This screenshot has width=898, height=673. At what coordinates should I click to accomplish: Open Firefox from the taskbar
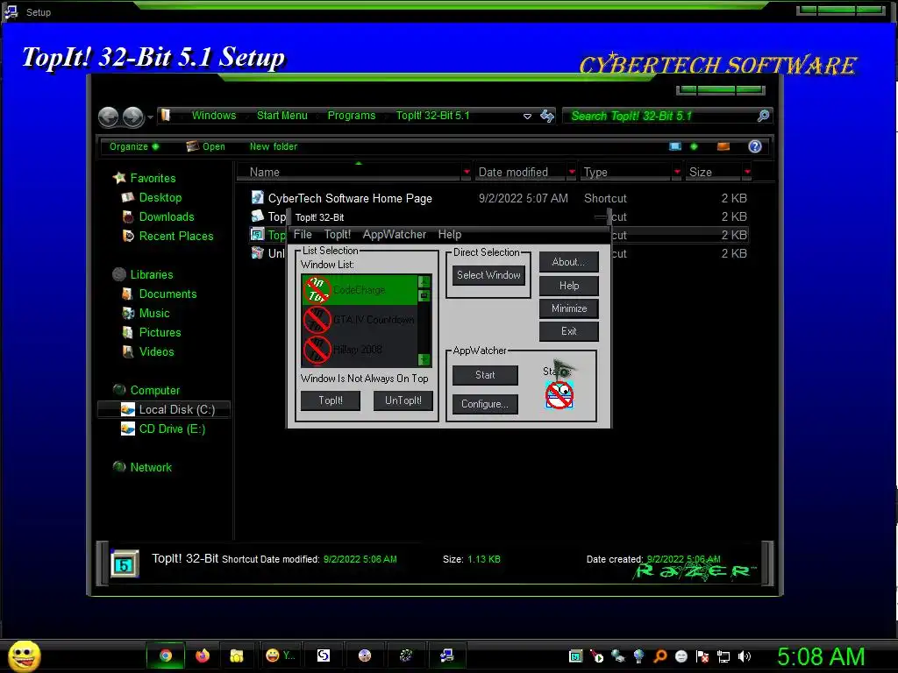coord(203,655)
